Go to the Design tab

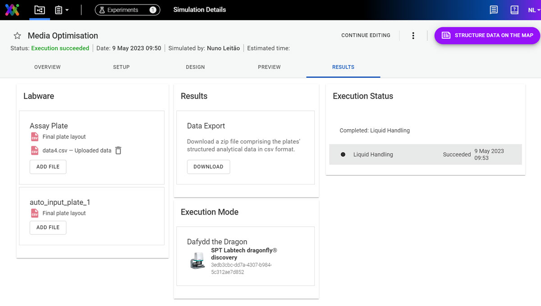click(195, 67)
